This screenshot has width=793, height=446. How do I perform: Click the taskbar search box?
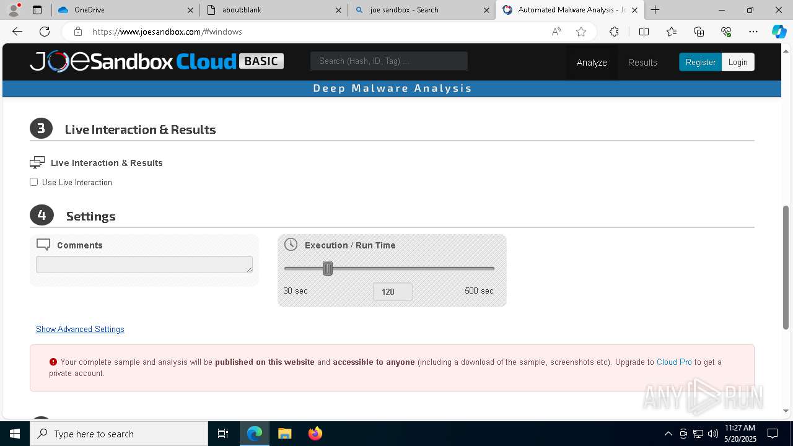[119, 434]
